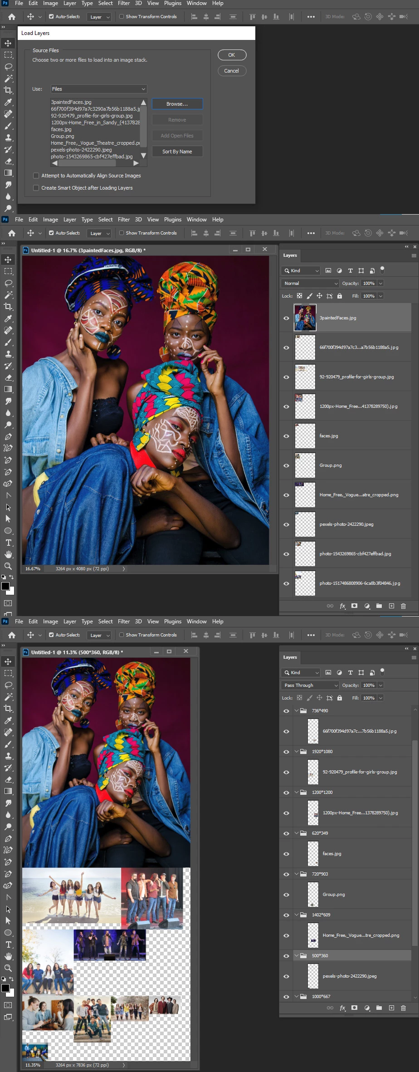Open the Use: Files dropdown
This screenshot has width=419, height=1072.
(x=98, y=89)
